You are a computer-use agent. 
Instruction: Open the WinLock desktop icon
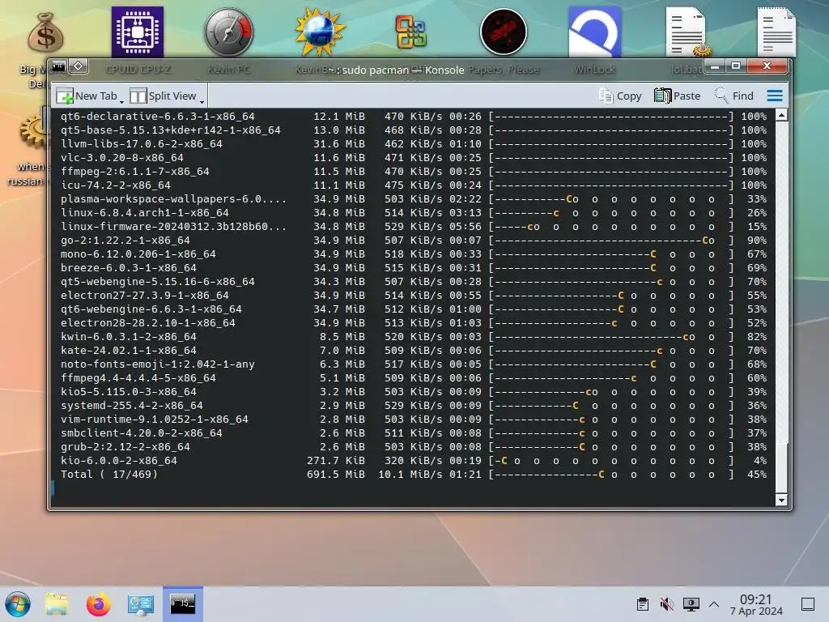pos(594,40)
